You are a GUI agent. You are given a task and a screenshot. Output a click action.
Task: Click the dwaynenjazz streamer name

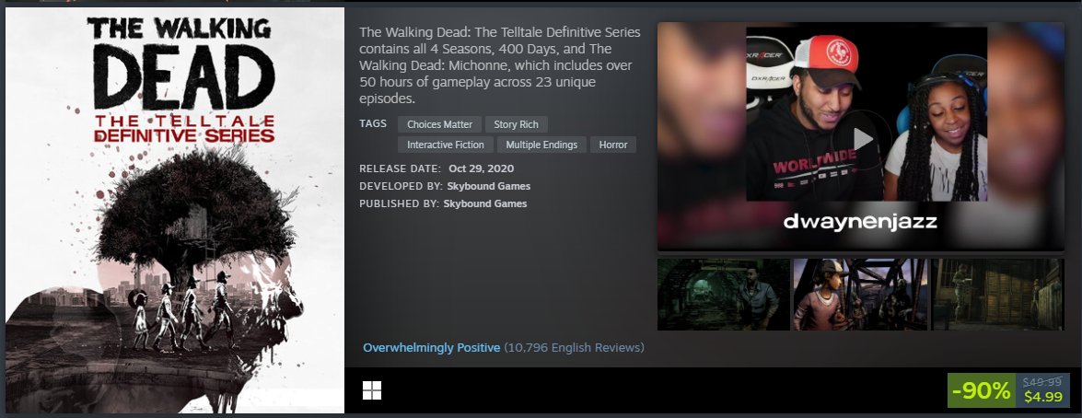(860, 222)
